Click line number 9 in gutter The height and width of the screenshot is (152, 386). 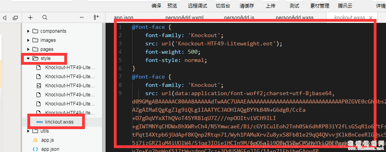click(120, 94)
